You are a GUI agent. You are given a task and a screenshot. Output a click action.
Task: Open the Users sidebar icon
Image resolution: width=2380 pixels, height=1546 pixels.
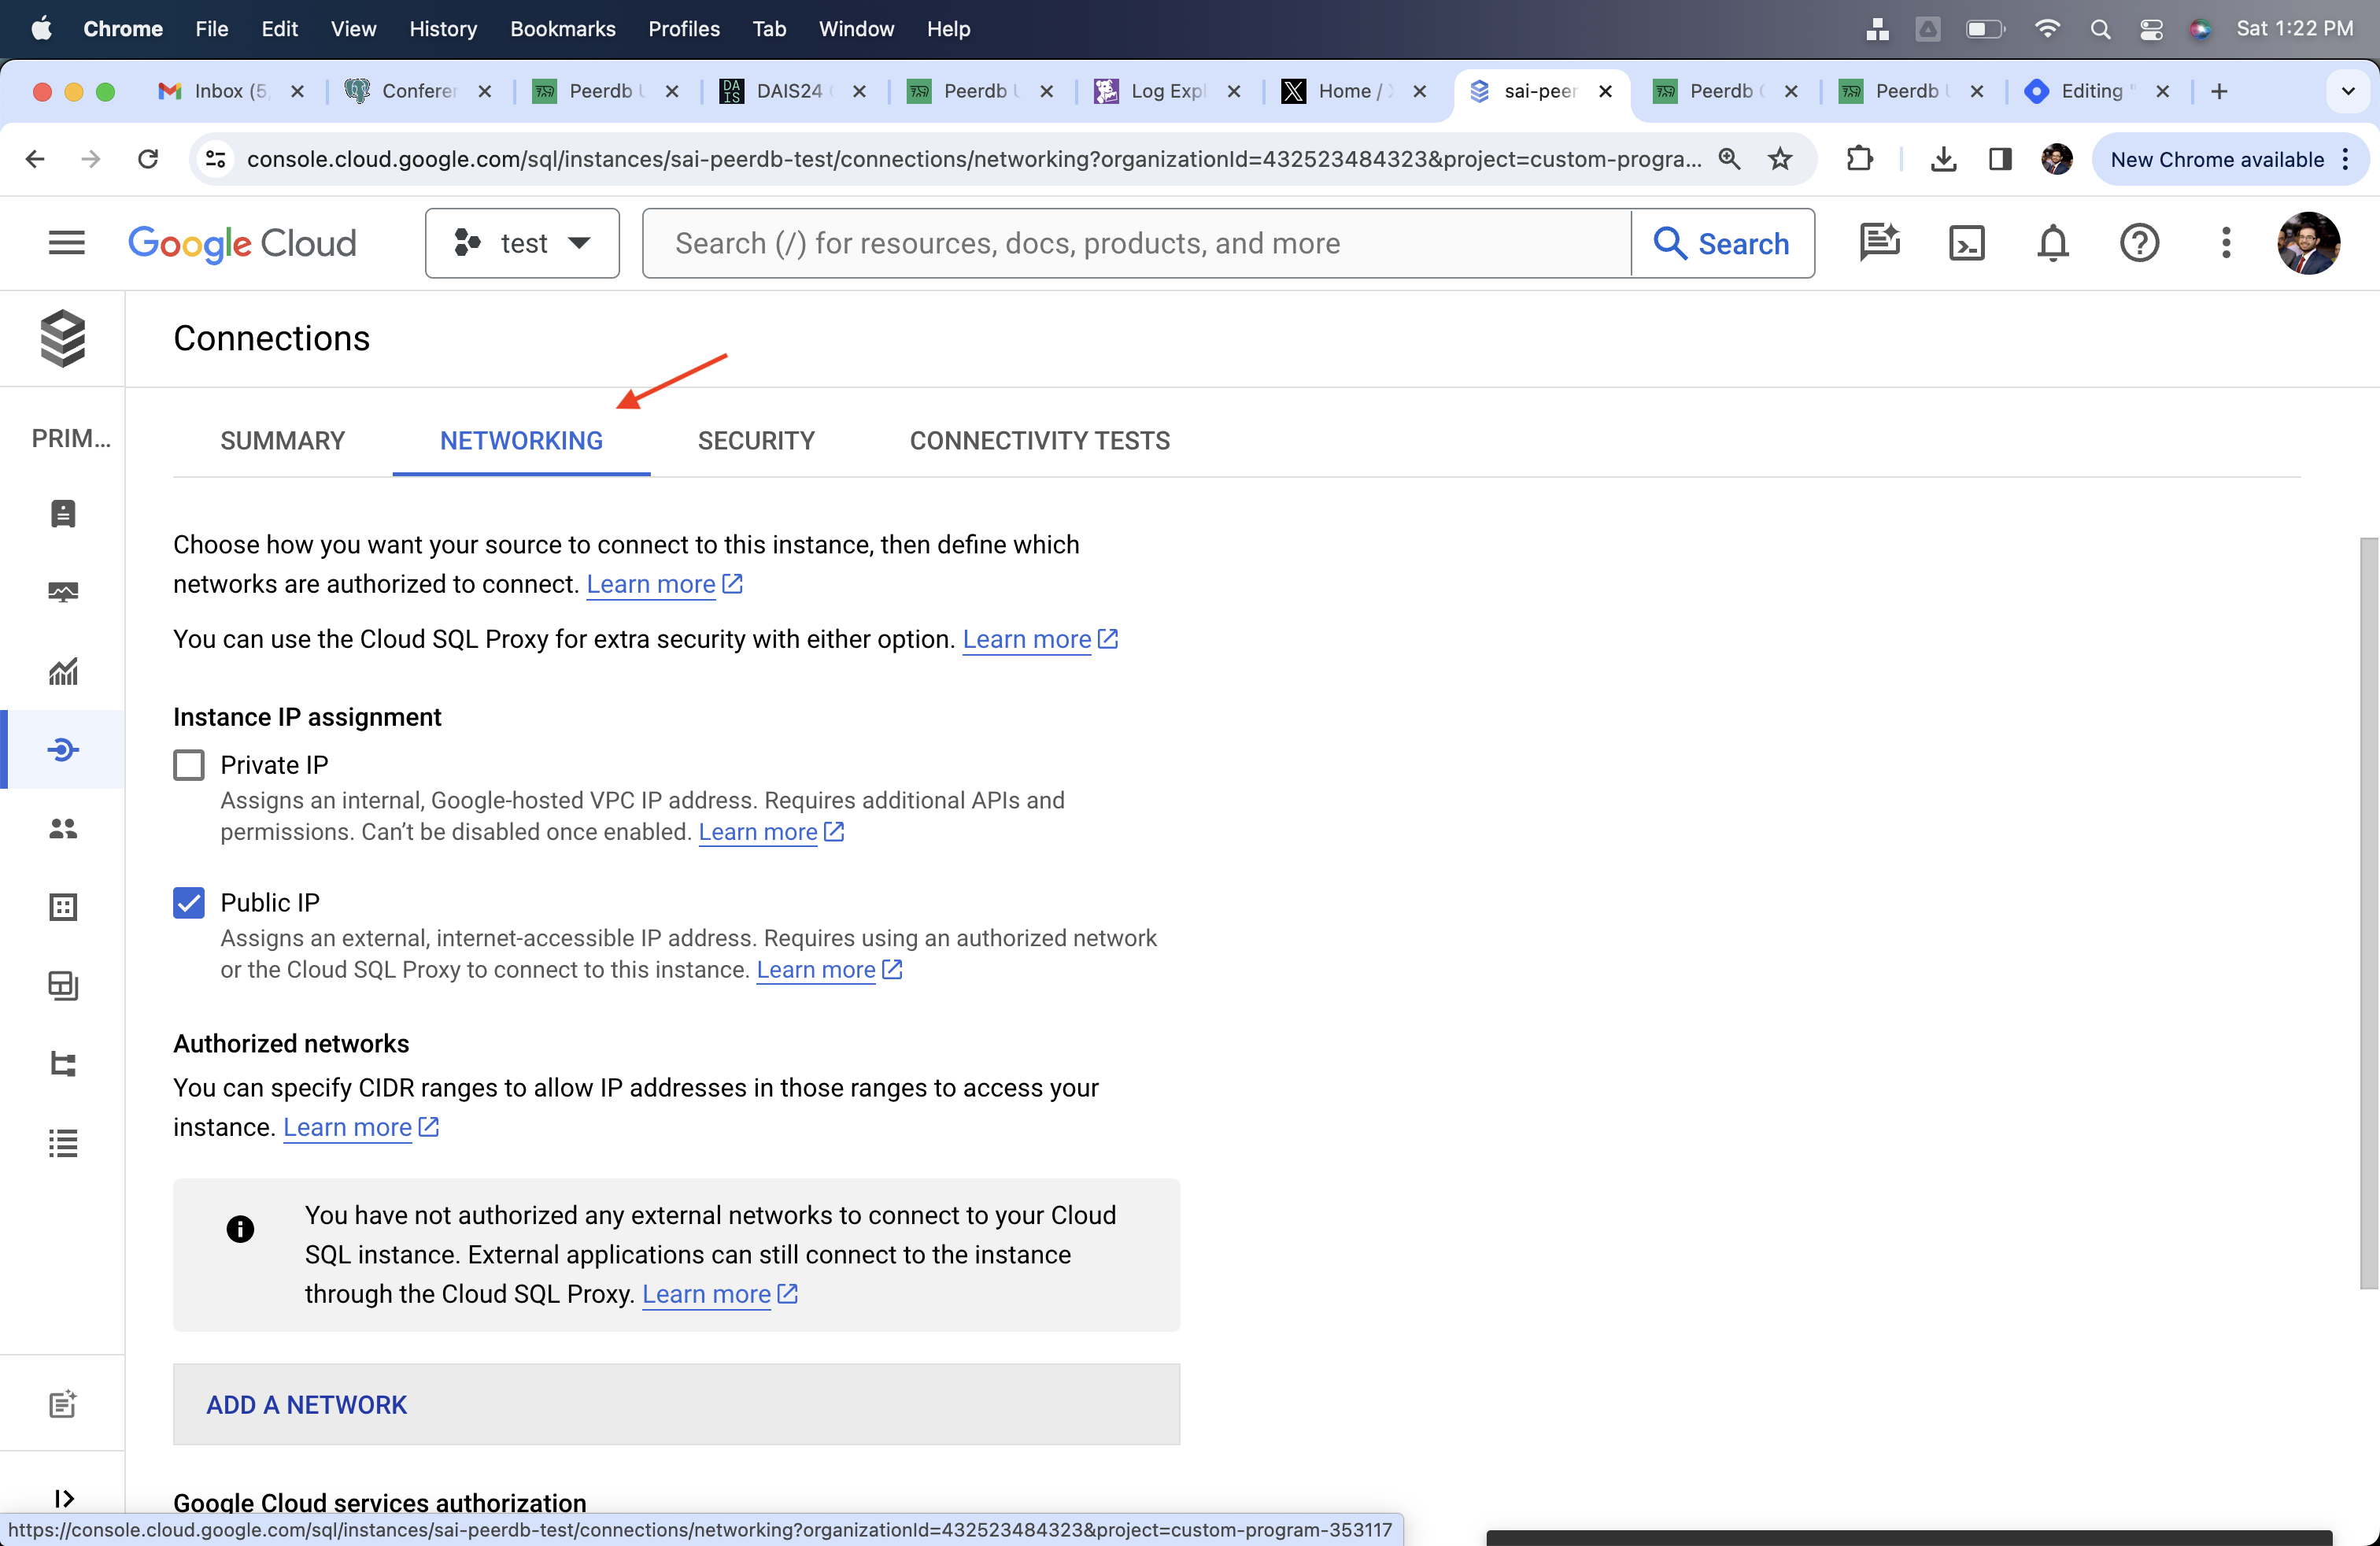[x=62, y=829]
